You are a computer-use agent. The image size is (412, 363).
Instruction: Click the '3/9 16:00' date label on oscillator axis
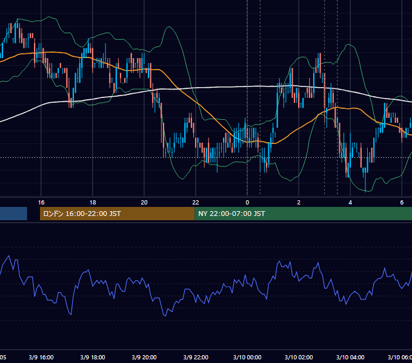coord(41,357)
